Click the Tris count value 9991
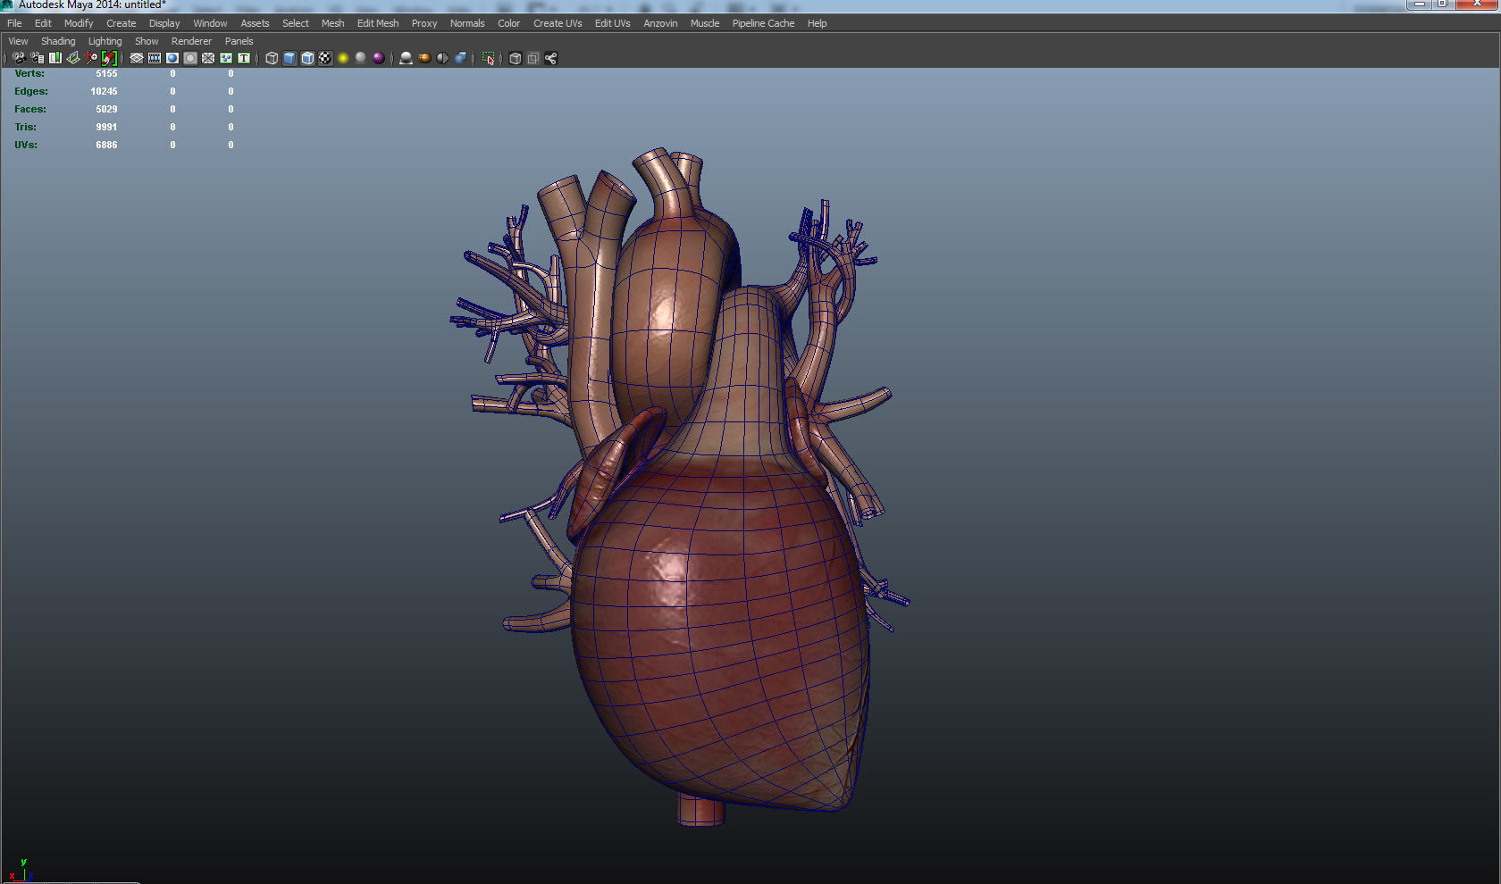 106,127
